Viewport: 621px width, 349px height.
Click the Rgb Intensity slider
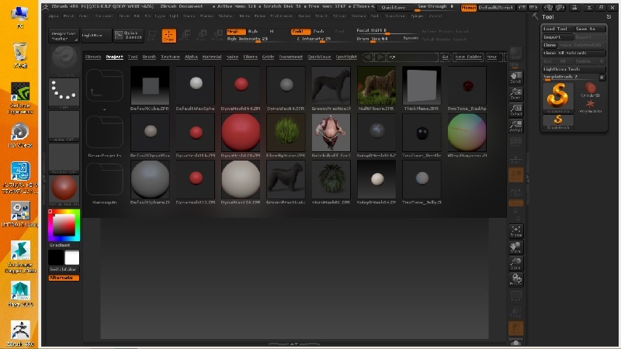[x=257, y=39]
